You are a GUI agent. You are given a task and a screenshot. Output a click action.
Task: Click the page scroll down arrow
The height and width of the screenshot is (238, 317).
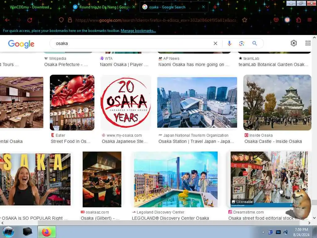coord(315,218)
